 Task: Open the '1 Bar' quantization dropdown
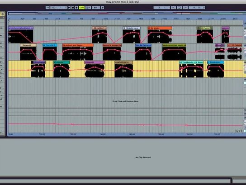[96, 8]
